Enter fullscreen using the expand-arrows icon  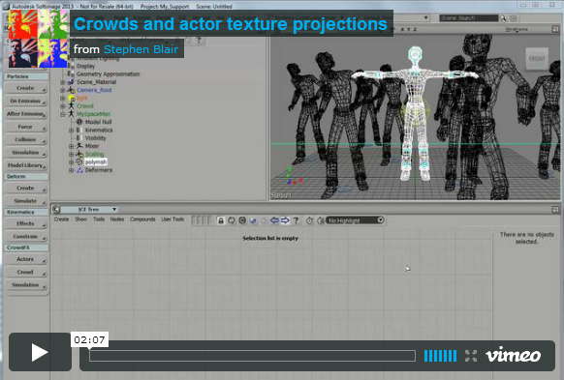[470, 356]
